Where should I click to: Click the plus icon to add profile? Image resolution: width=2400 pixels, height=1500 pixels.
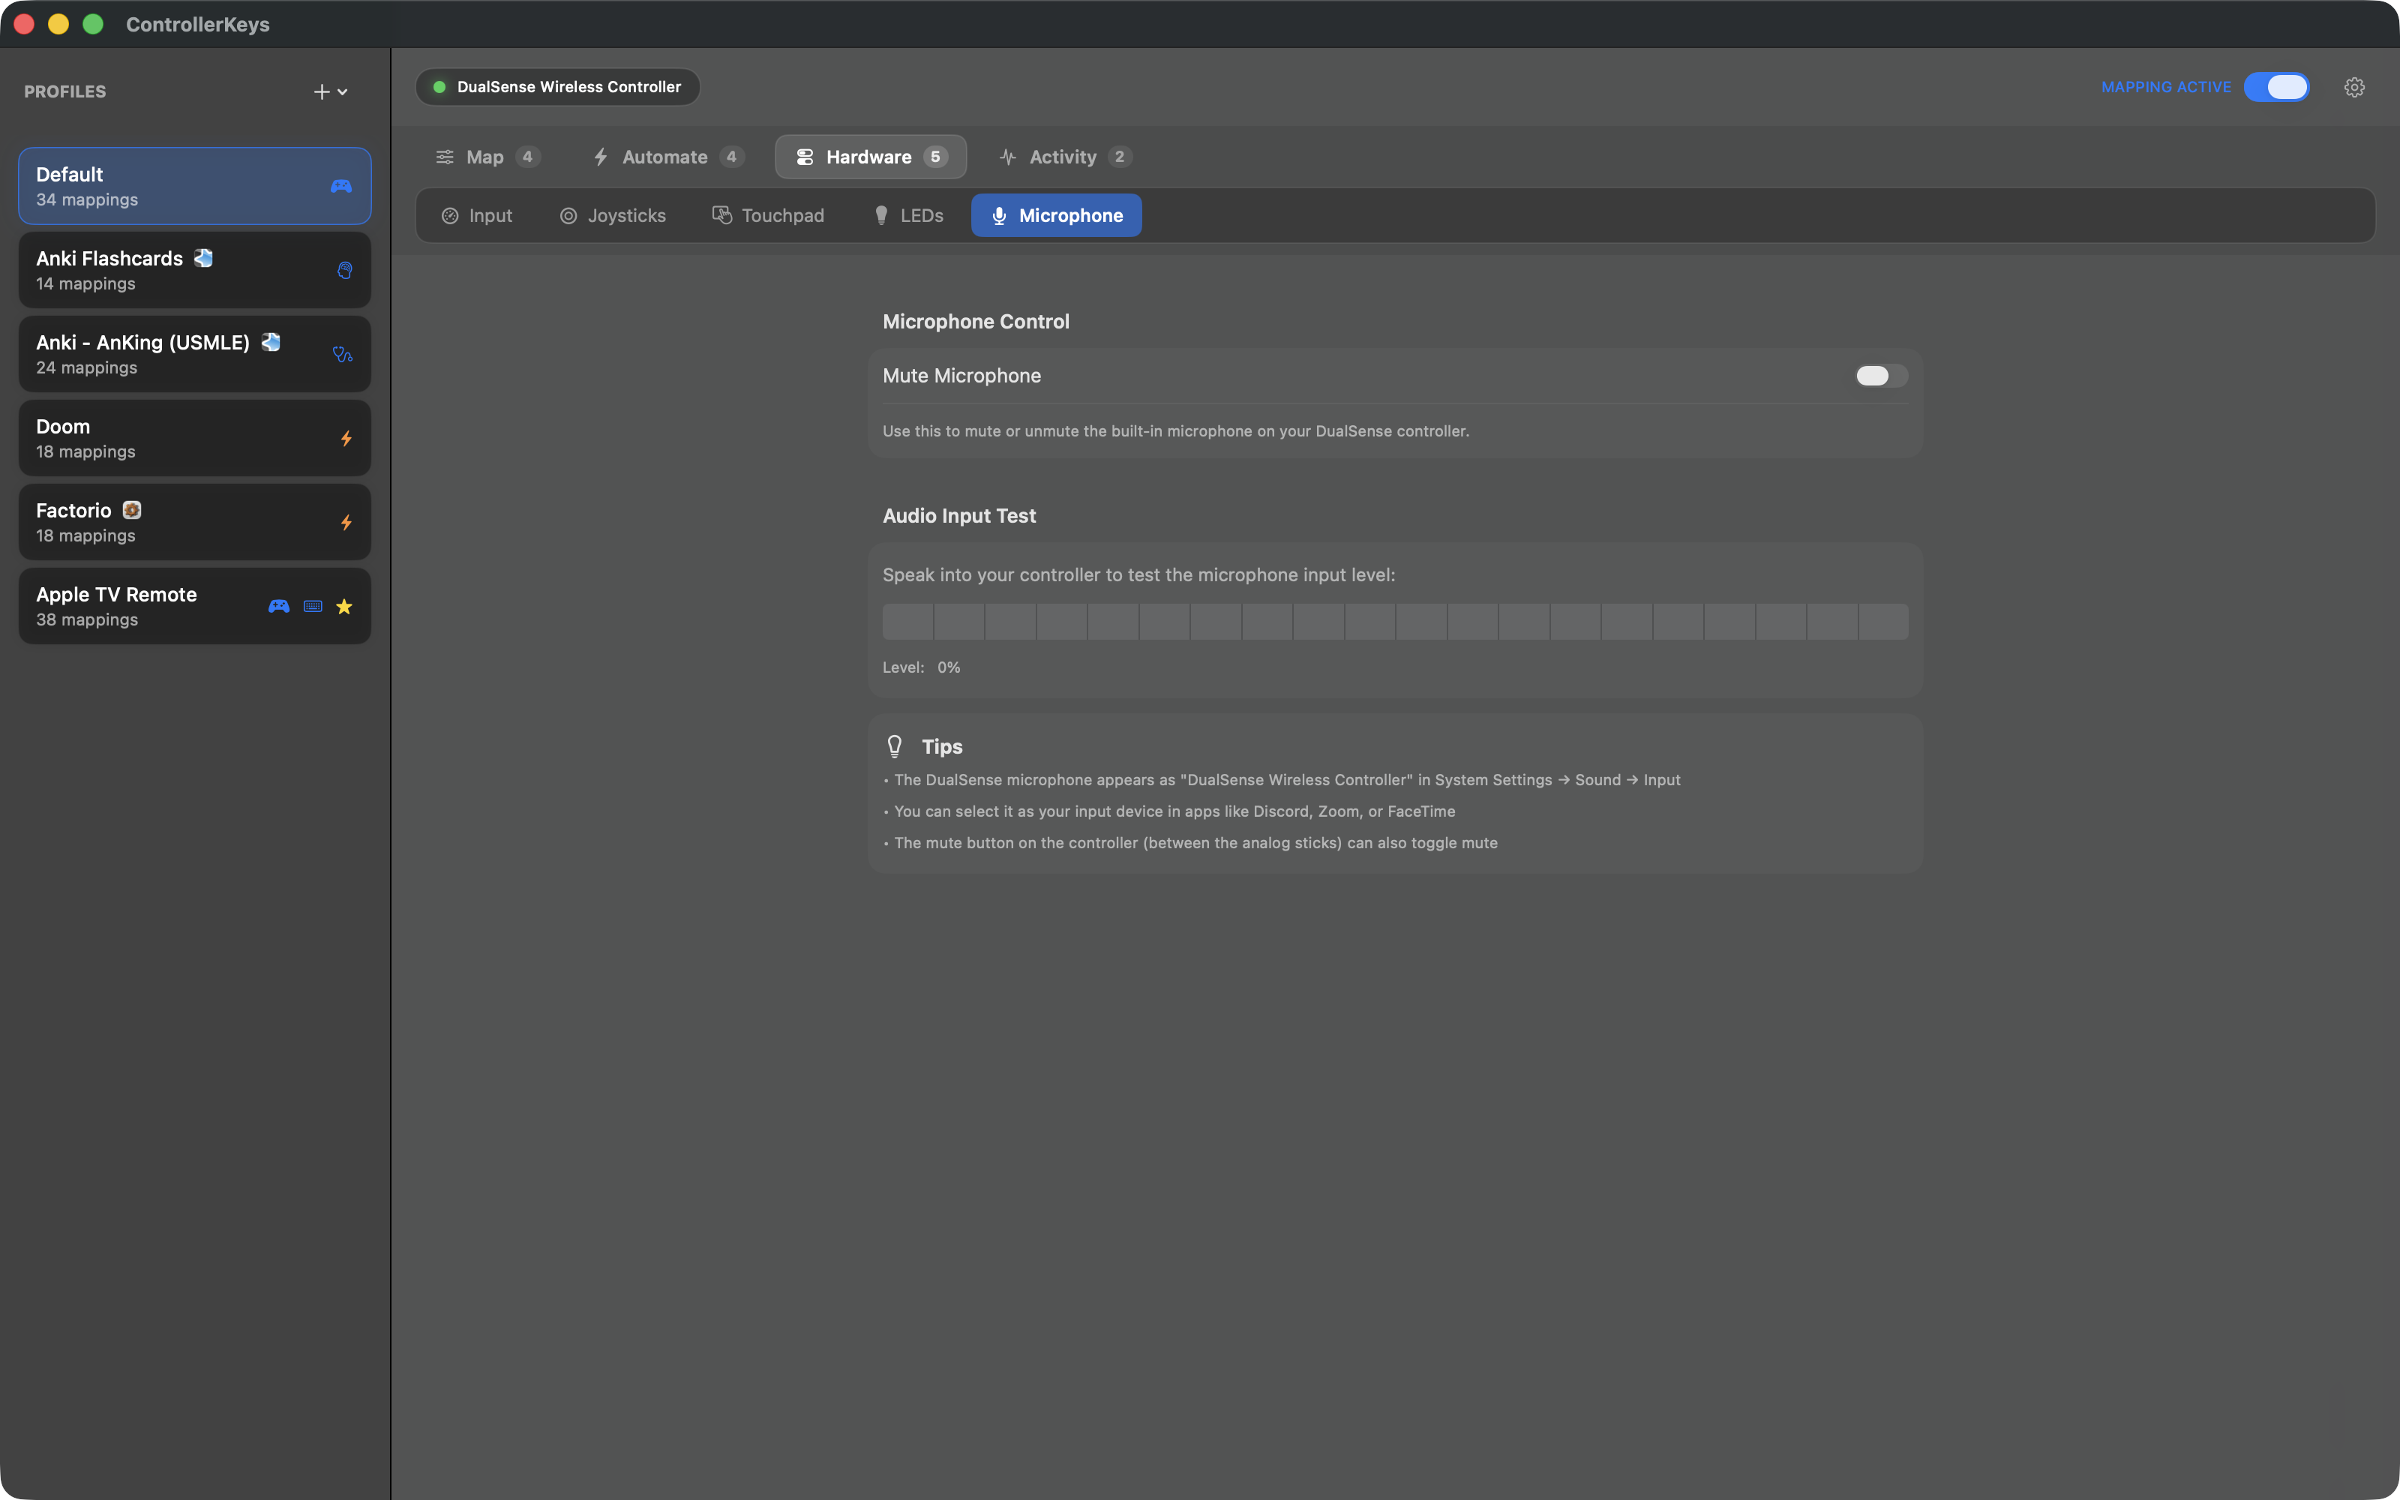[x=321, y=91]
